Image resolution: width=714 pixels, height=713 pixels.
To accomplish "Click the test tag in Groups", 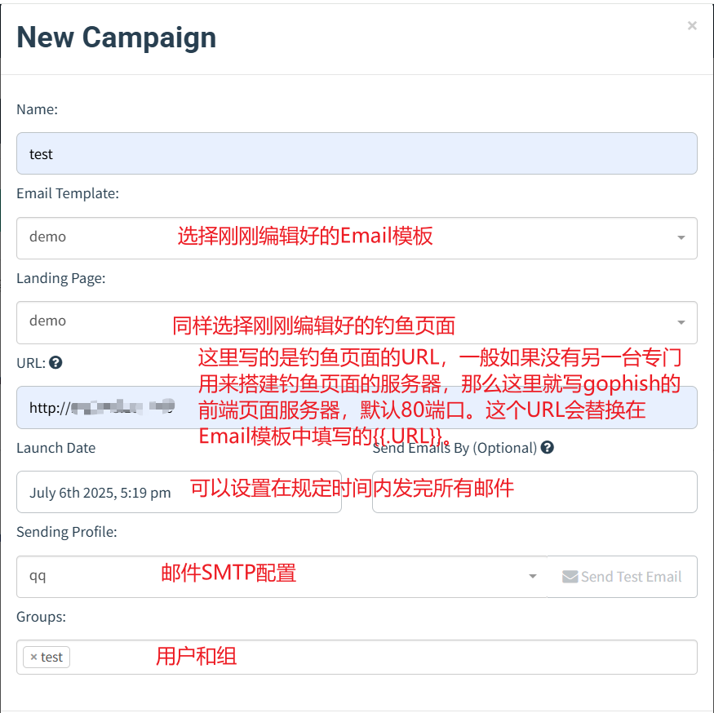I will coord(51,658).
